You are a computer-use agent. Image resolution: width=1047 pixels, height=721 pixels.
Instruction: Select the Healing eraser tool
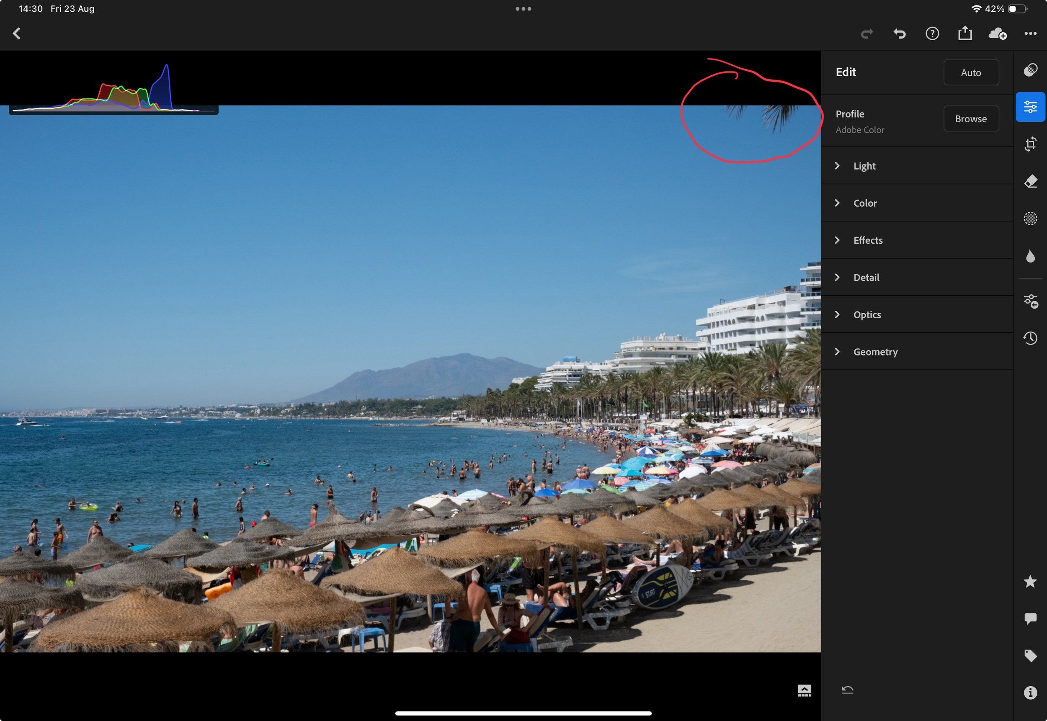pos(1030,181)
